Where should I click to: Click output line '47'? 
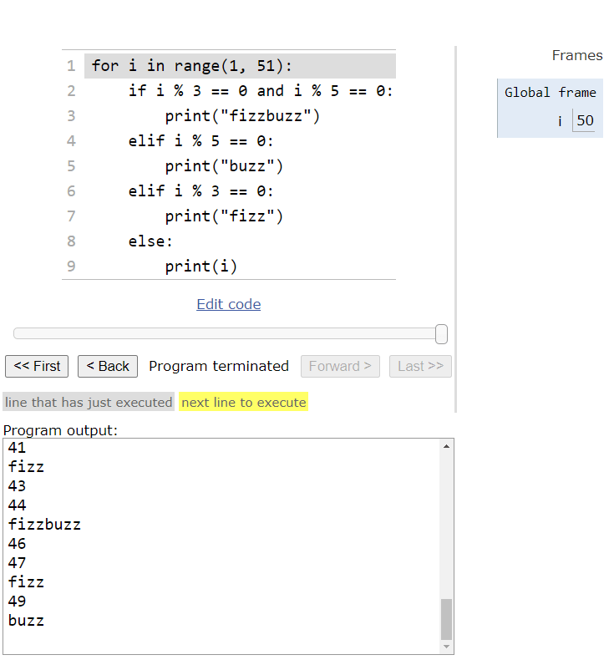coord(17,563)
